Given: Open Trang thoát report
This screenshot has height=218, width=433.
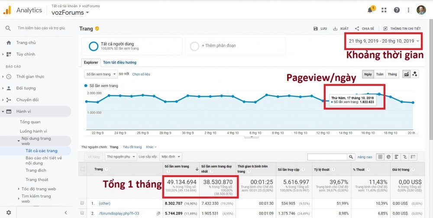Looking at the screenshot, I should pyautogui.click(x=37, y=180).
